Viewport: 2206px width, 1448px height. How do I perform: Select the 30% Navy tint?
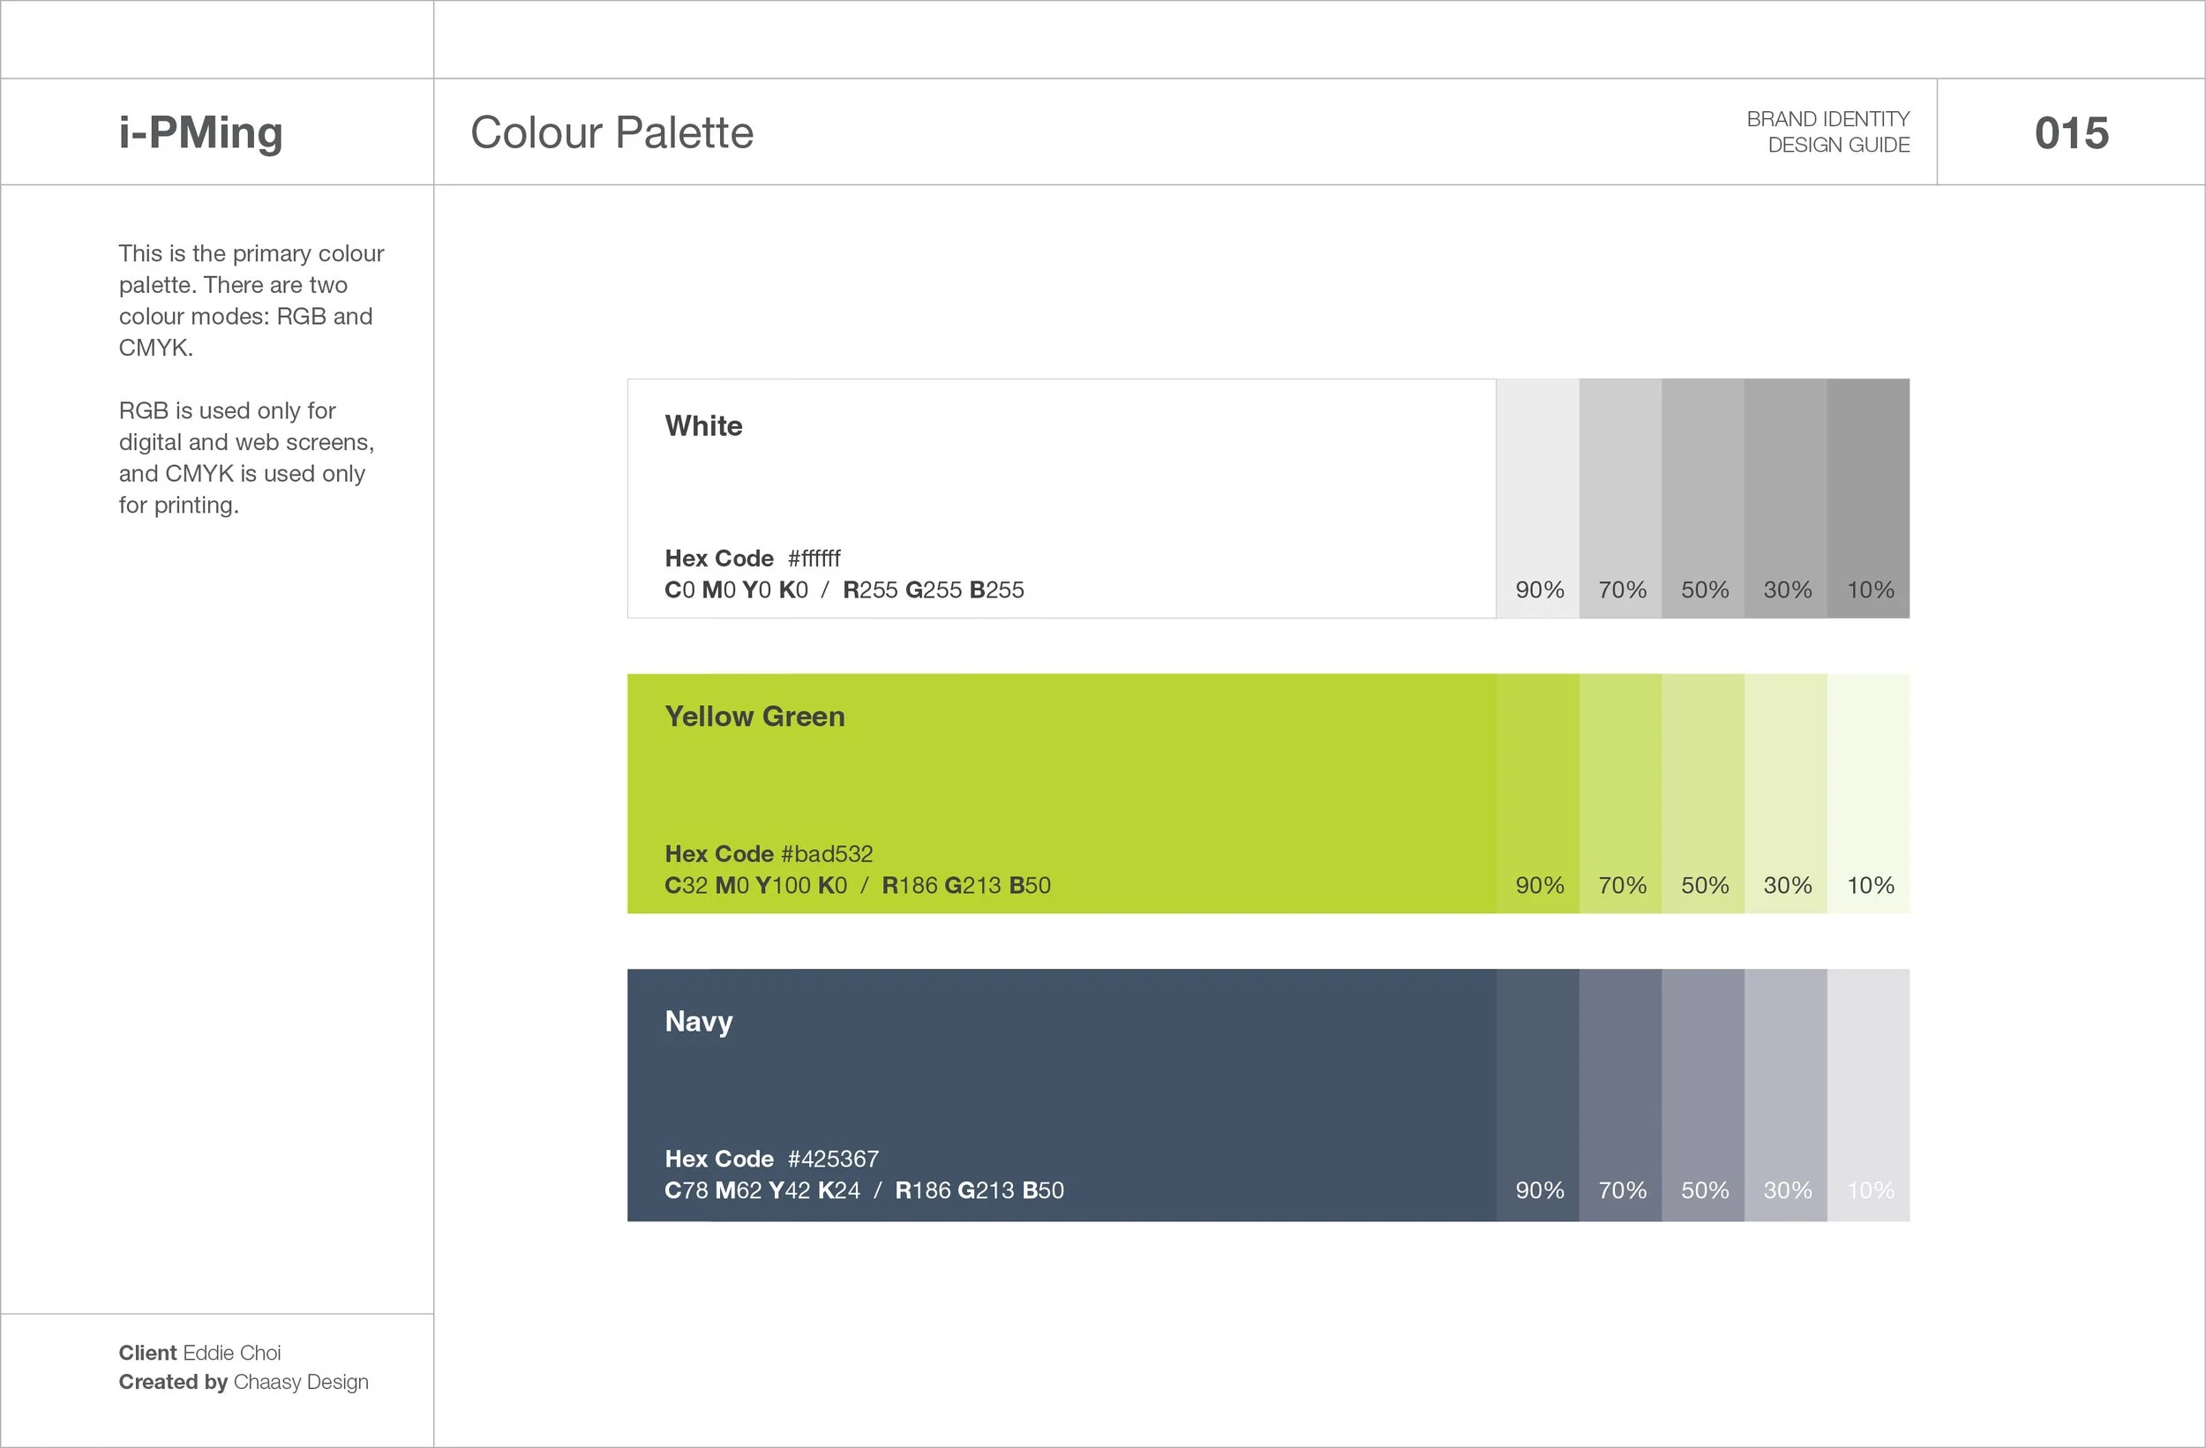tap(1785, 1095)
